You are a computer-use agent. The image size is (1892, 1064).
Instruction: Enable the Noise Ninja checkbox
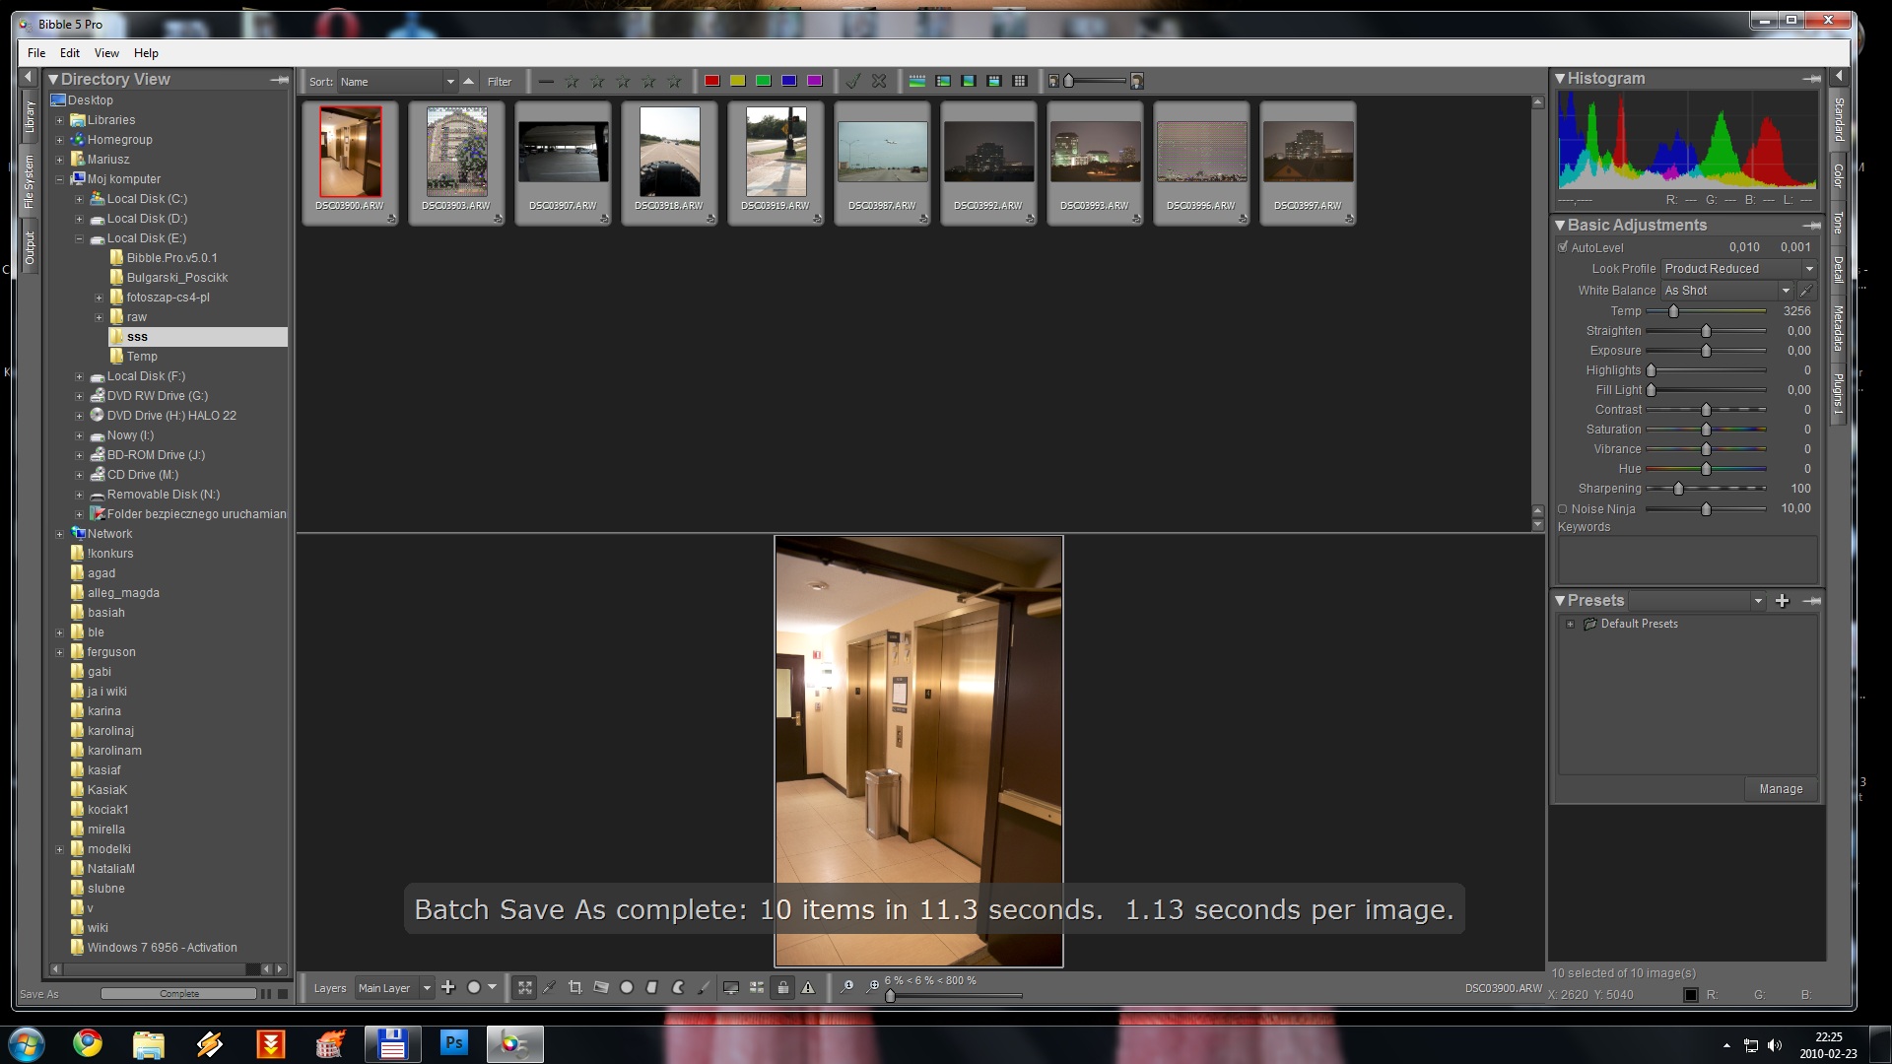click(1563, 509)
